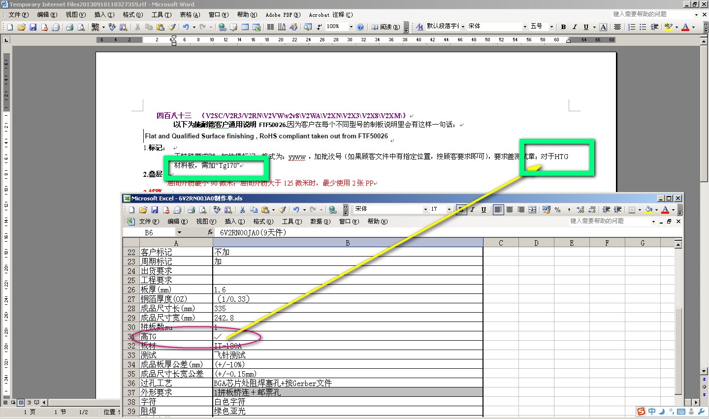709x419 pixels.
Task: Open Word's style dropdown showing 默认段落字体
Action: [463, 27]
